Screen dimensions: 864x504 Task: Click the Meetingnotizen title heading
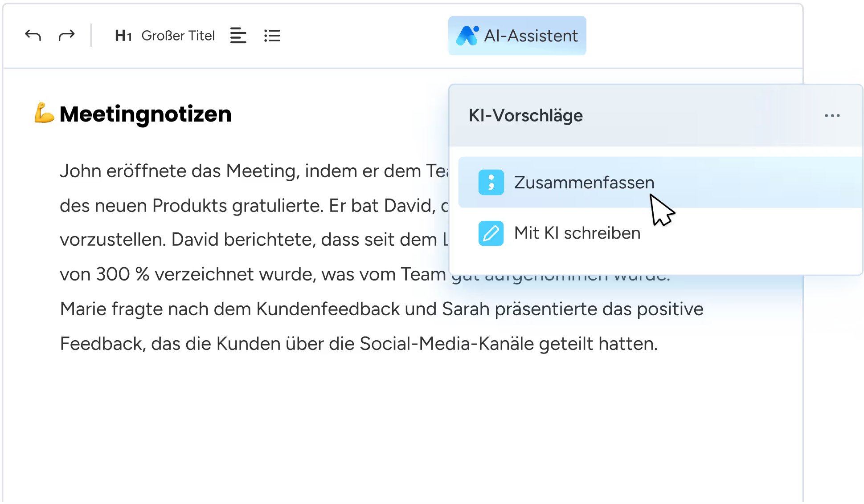click(x=145, y=114)
